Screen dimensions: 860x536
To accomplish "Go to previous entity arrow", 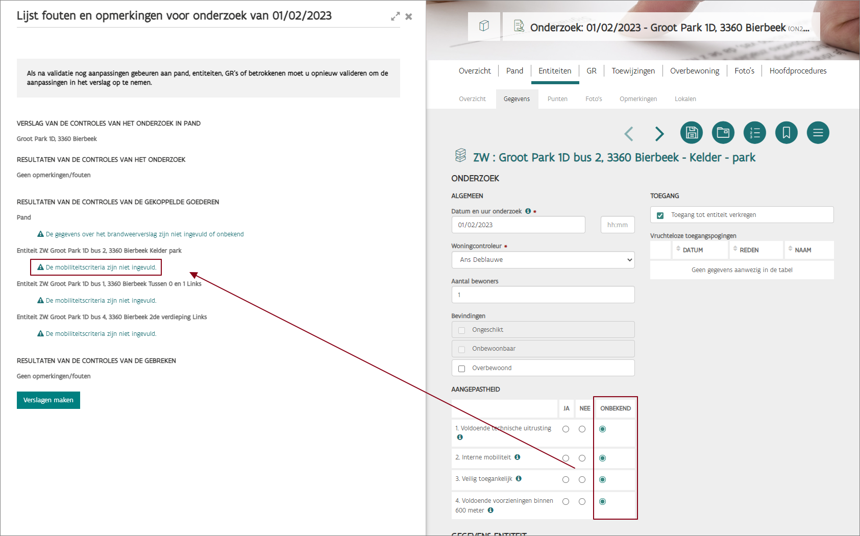I will click(x=629, y=134).
